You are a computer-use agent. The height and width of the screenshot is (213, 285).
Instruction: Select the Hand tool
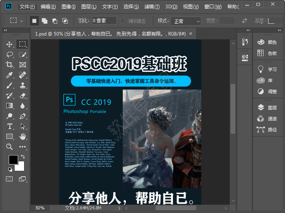pyautogui.click(x=22, y=136)
